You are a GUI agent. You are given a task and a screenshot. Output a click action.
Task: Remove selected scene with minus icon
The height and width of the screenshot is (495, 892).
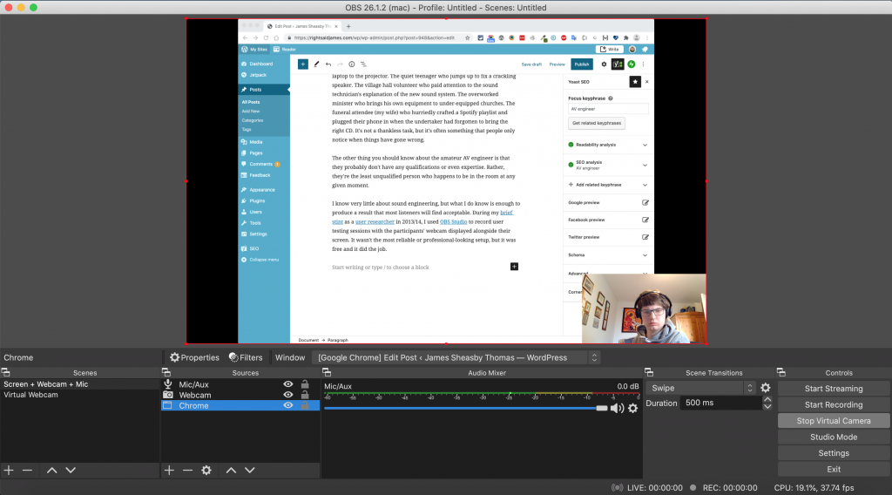[27, 470]
